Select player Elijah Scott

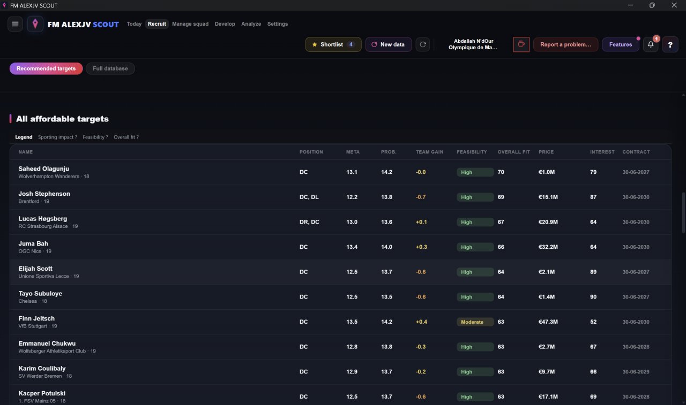340,272
